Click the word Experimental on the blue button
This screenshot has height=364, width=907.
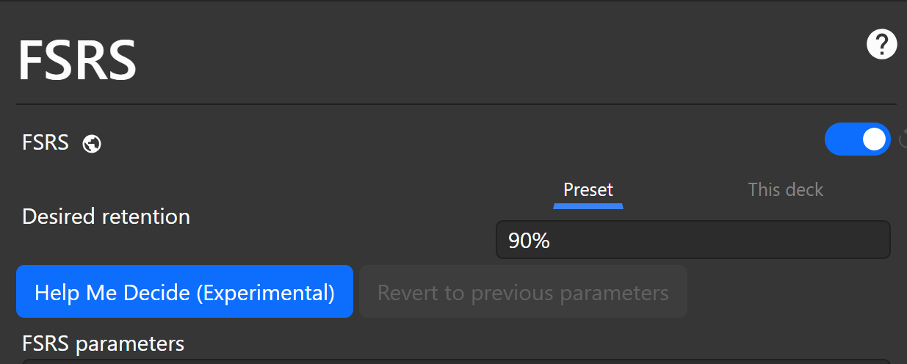coord(267,292)
